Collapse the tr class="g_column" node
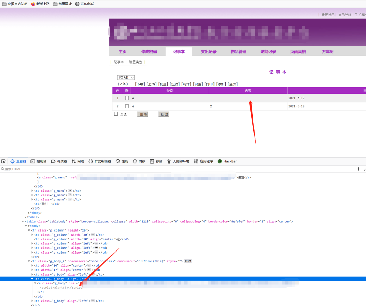 click(x=29, y=230)
